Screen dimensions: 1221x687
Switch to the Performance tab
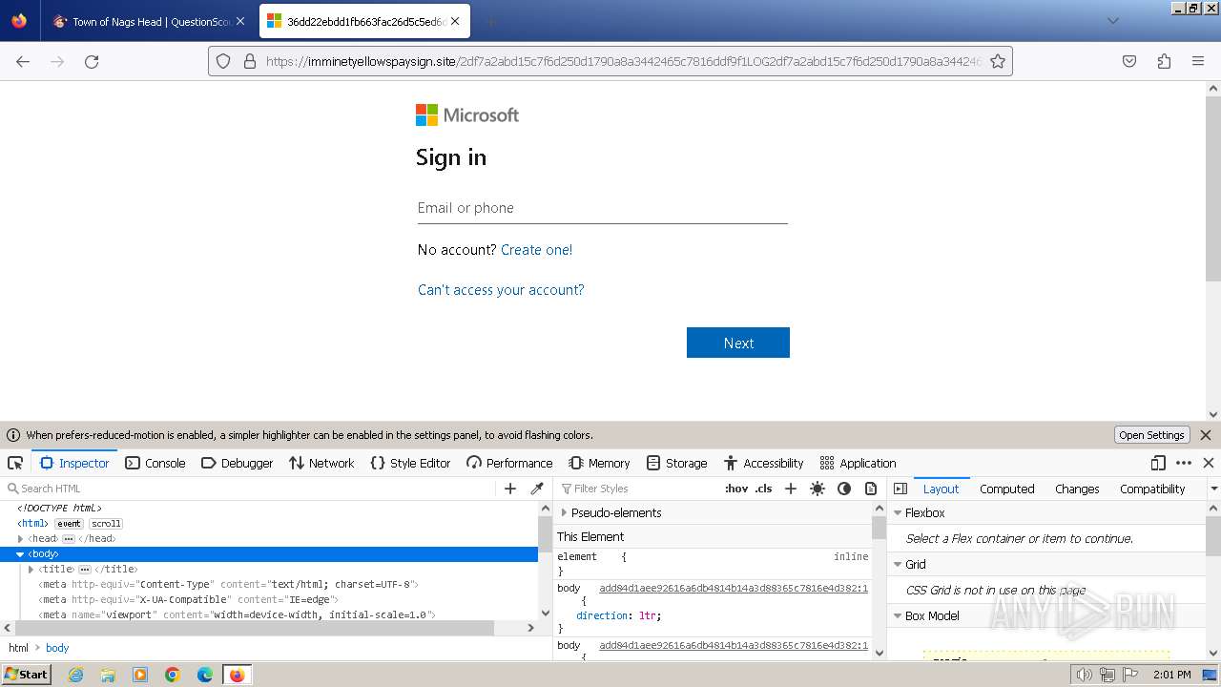(x=509, y=463)
